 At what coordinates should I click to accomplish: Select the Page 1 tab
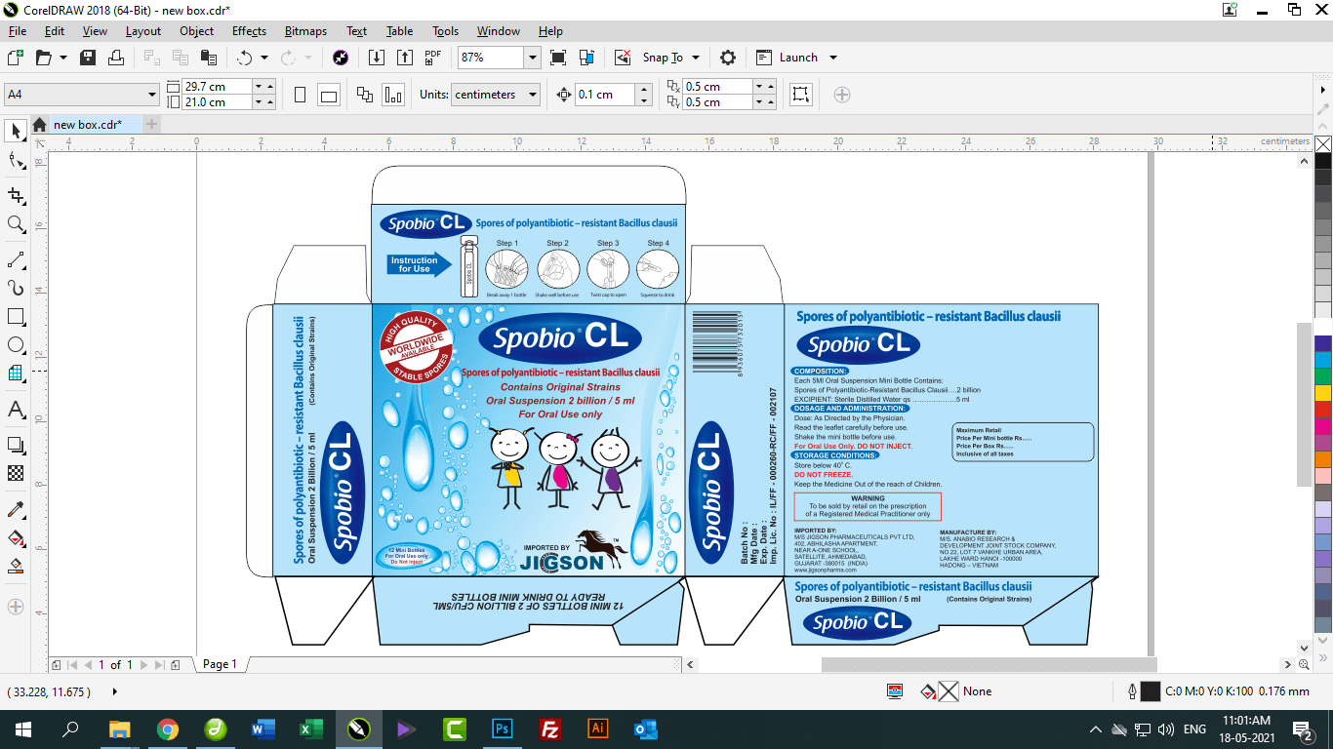(x=220, y=664)
